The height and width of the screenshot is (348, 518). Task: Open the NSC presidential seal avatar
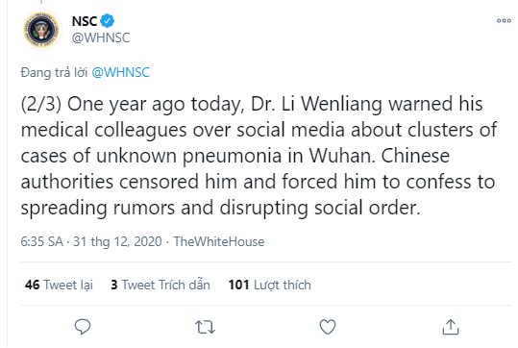click(41, 30)
